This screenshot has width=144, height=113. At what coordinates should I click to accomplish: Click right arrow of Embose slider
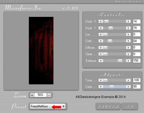129,61
